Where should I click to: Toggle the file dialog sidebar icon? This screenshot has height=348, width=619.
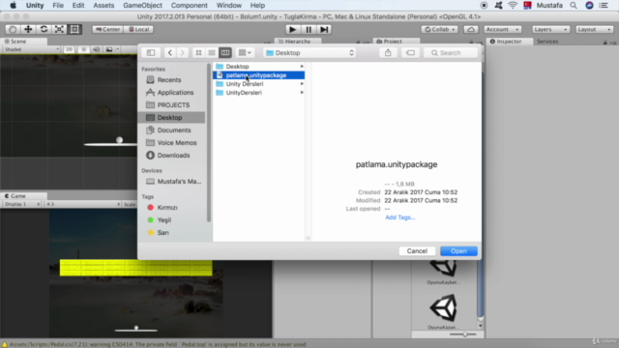[151, 52]
